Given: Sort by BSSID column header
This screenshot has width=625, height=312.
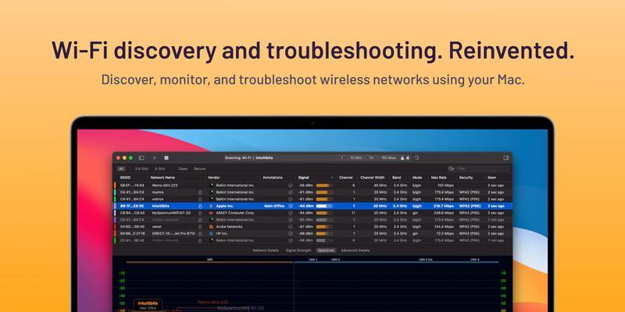Looking at the screenshot, I should (126, 178).
